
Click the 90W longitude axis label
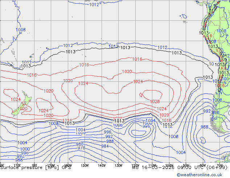point(186,166)
